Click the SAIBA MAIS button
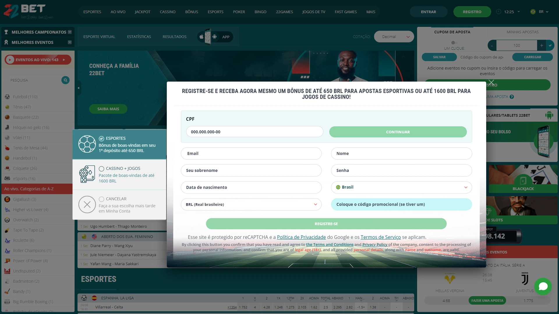 108,109
